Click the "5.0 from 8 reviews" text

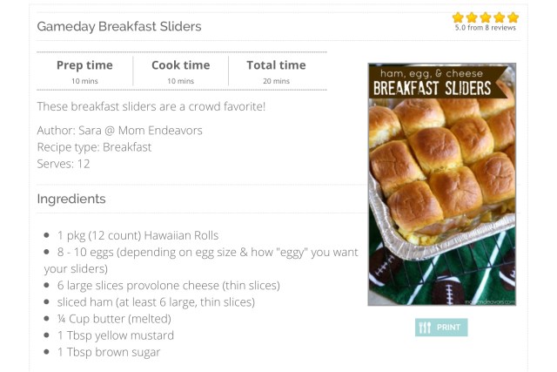click(485, 28)
